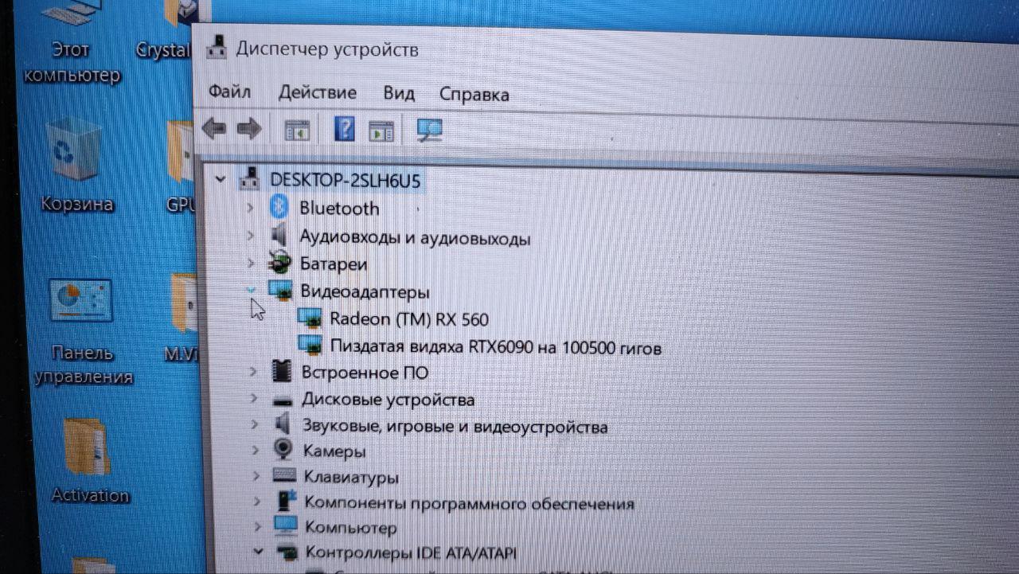The image size is (1019, 574).
Task: Expand the Камеры category
Action: [x=256, y=450]
